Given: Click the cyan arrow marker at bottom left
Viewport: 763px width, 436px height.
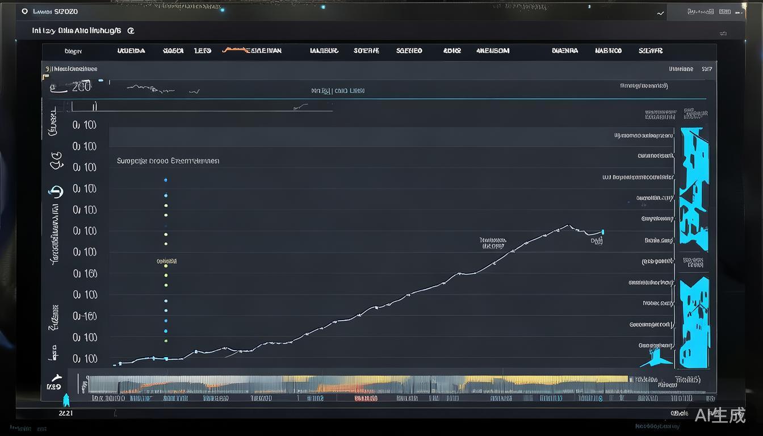Looking at the screenshot, I should [x=66, y=399].
